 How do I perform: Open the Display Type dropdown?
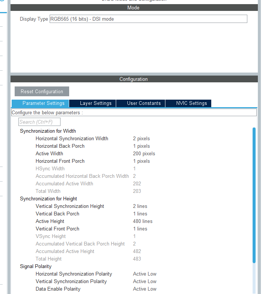coord(148,19)
